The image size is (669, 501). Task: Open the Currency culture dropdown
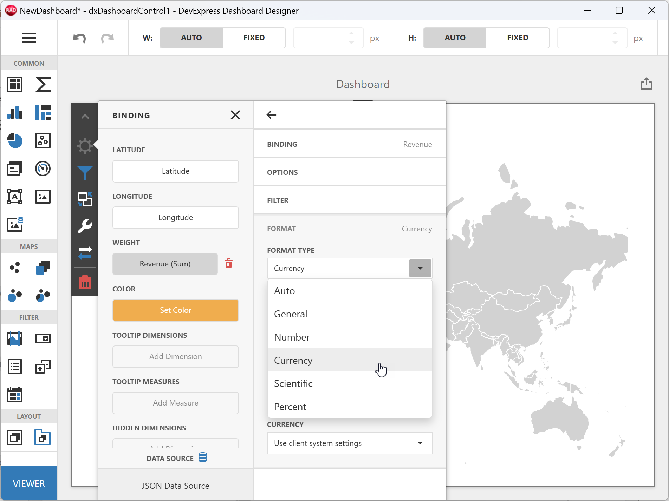coord(350,443)
